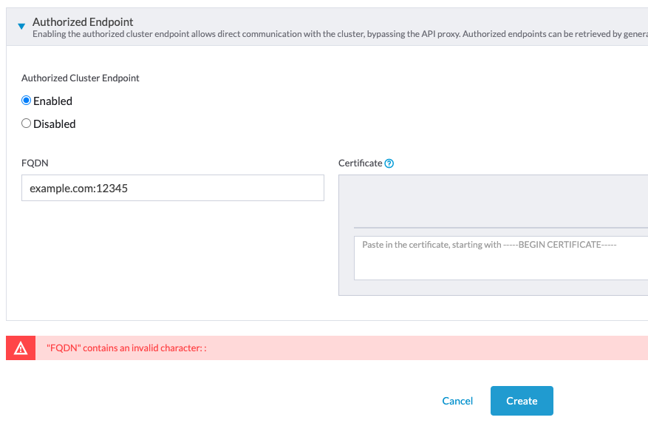648x440 pixels.
Task: Click the Authorized Endpoint section title
Action: [x=82, y=21]
